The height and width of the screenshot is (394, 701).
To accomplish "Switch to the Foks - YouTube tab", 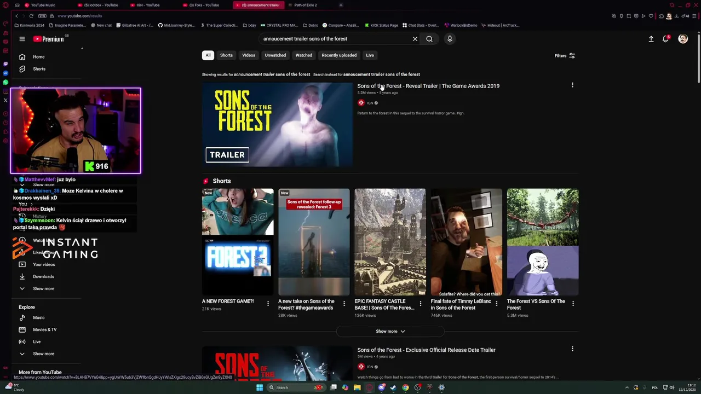I will pos(204,5).
